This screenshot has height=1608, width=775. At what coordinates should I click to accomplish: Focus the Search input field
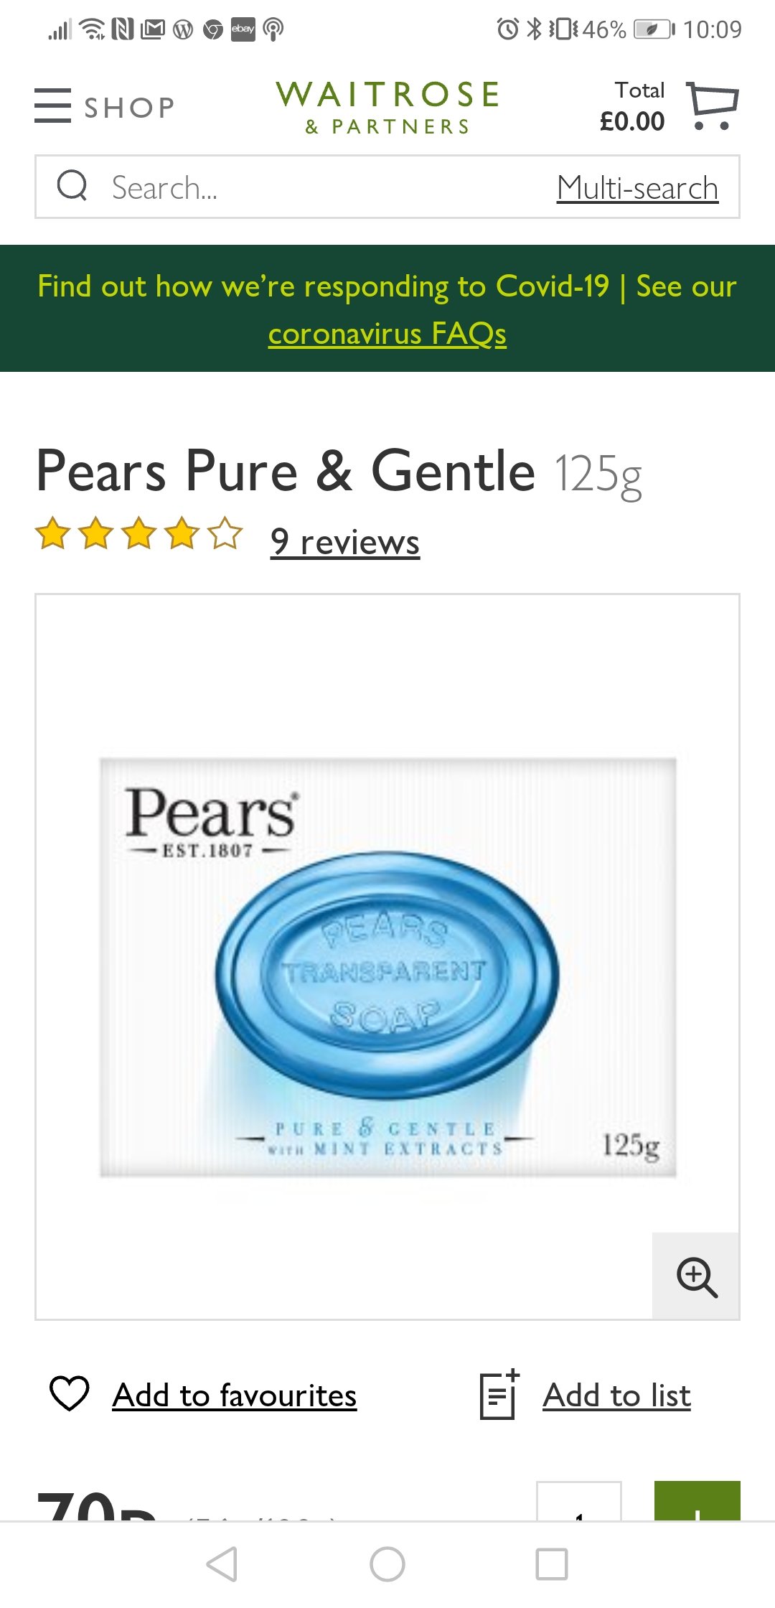(323, 187)
